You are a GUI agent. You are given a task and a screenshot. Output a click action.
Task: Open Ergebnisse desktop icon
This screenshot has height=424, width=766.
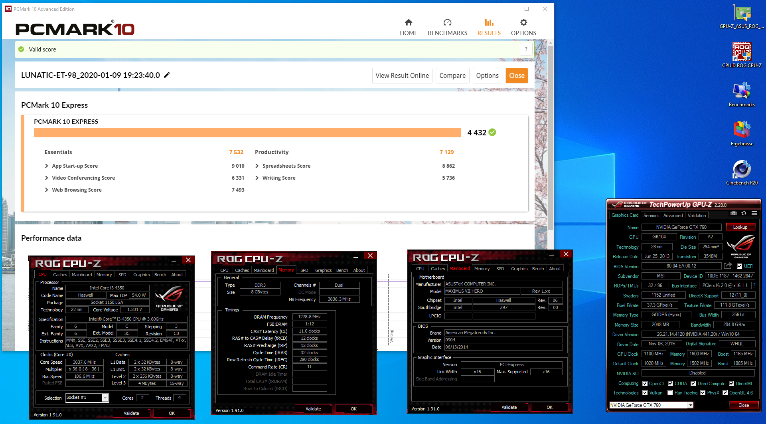click(x=742, y=133)
